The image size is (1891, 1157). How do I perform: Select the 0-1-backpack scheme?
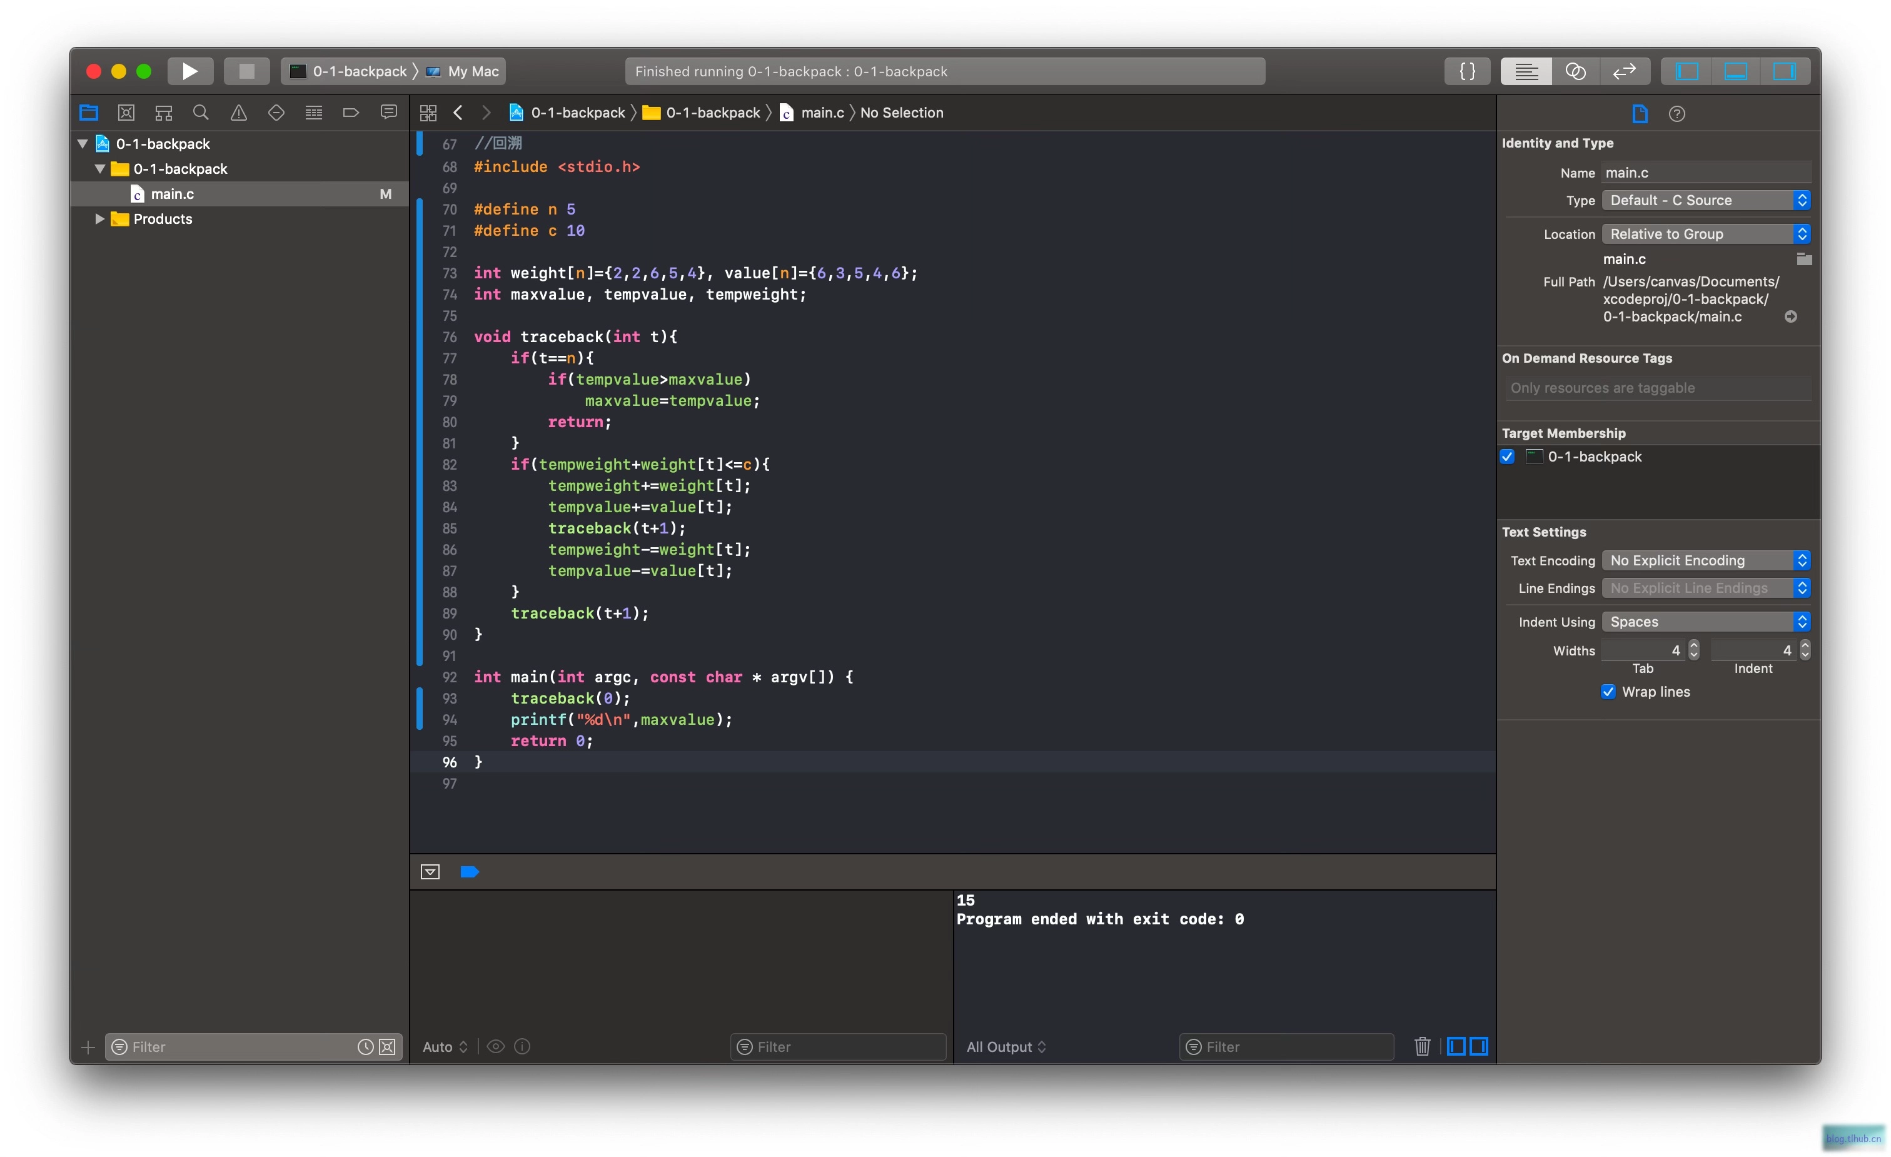[350, 71]
